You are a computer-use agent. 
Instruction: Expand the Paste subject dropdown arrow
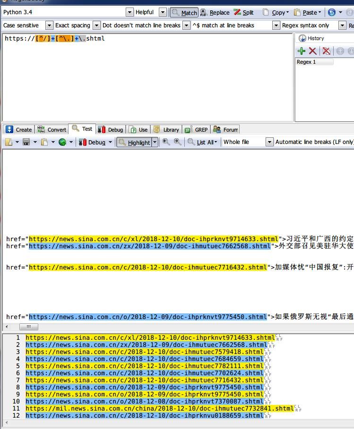click(53, 142)
